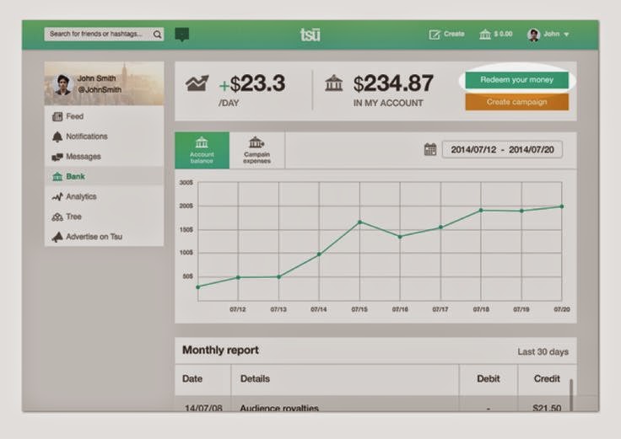Image resolution: width=621 pixels, height=439 pixels.
Task: Click the Analytics chart icon
Action: click(57, 196)
